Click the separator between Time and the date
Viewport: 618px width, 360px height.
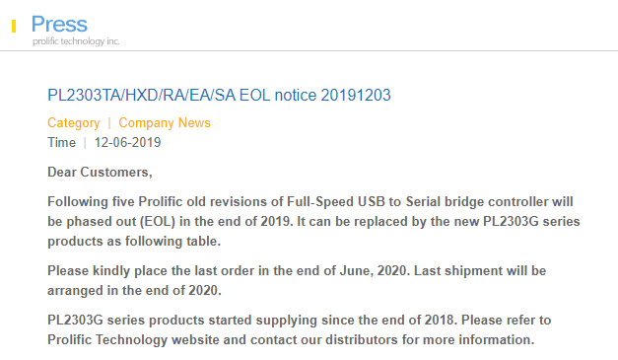(x=85, y=142)
